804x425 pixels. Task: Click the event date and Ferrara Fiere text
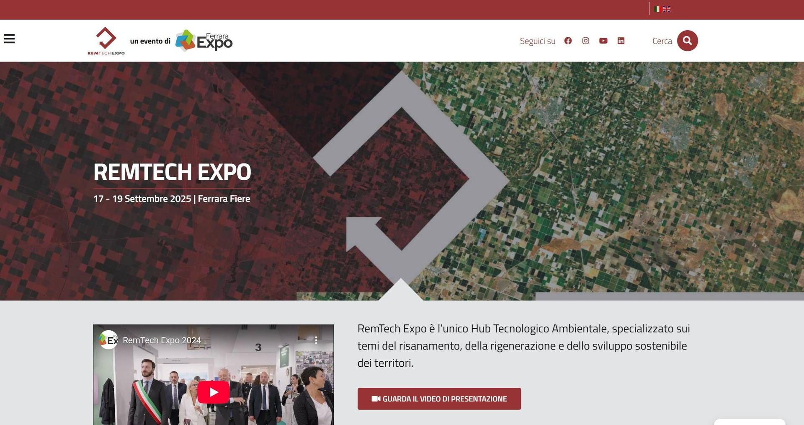coord(172,199)
